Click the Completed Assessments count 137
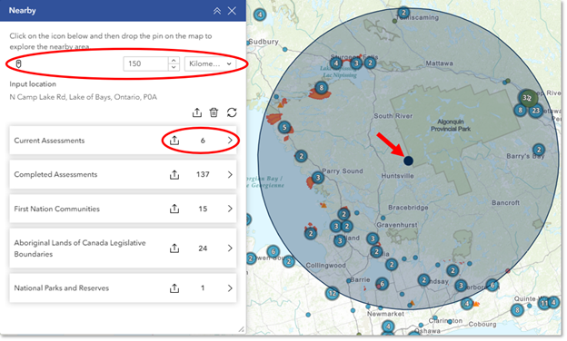The image size is (567, 341). [203, 175]
